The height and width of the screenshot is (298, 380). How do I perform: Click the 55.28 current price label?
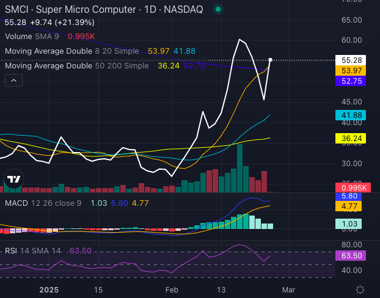point(350,60)
